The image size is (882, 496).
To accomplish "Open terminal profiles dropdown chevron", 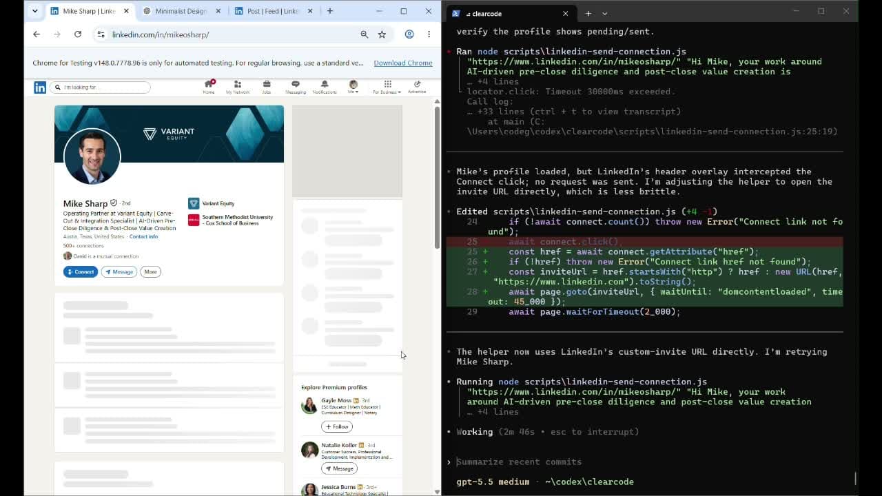I will 605,13.
